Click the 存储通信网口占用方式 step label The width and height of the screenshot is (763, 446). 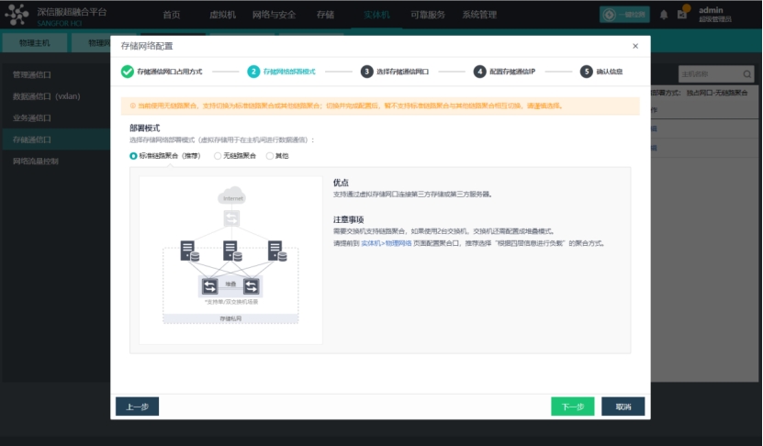(x=169, y=72)
